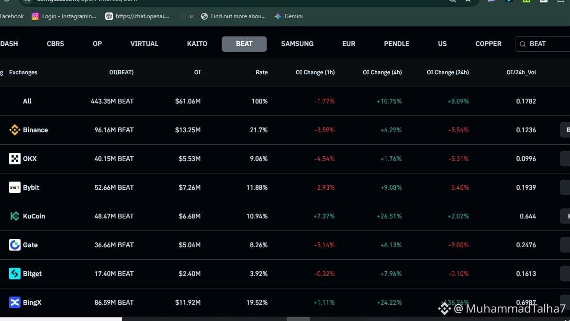The height and width of the screenshot is (321, 570).
Task: Click Bybit's 0.1939 OI/24h_Vol value
Action: coord(525,187)
